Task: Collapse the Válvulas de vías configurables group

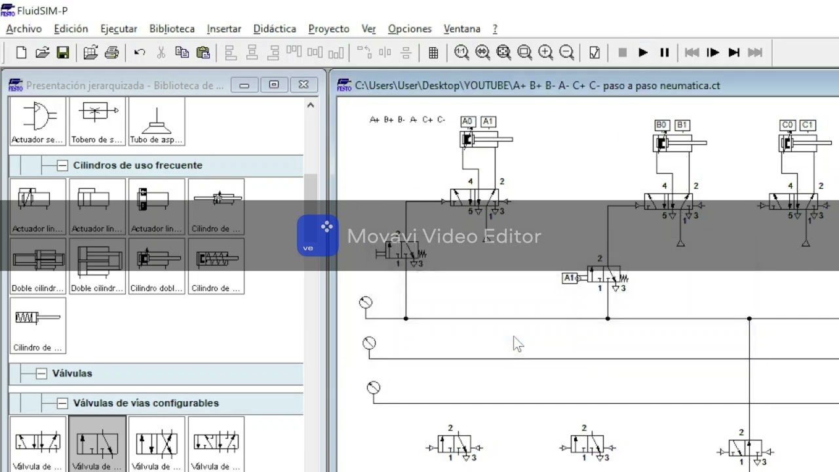Action: [x=62, y=403]
